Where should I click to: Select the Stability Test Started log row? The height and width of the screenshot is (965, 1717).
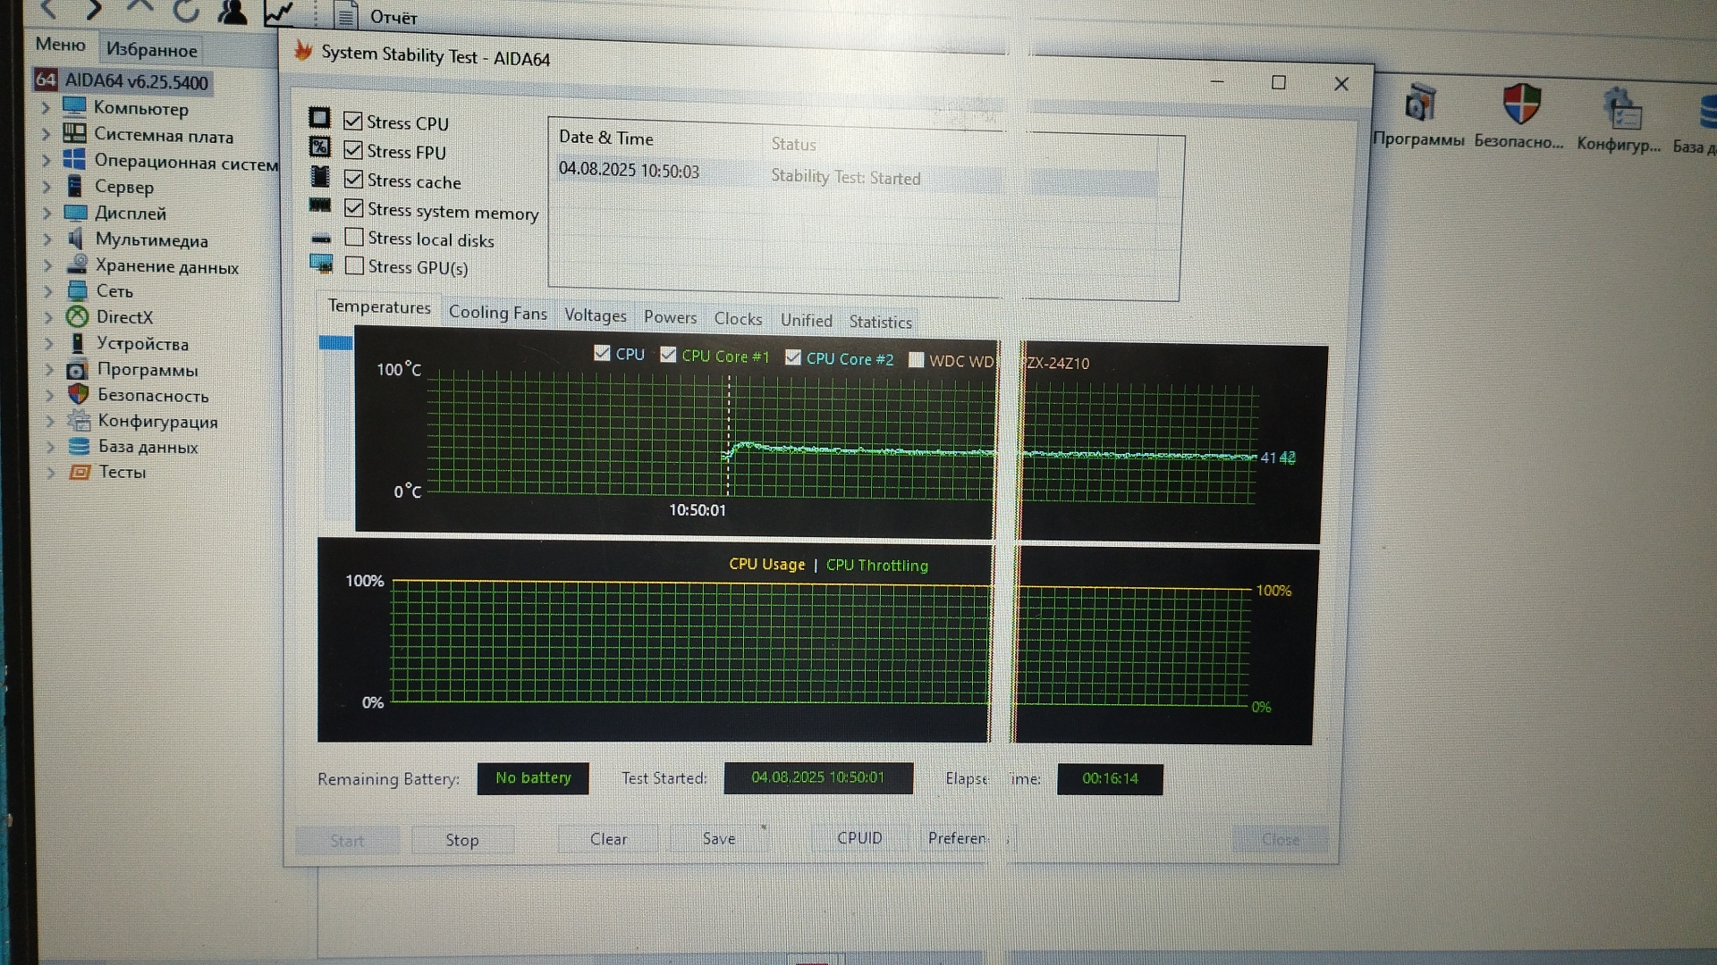click(845, 177)
